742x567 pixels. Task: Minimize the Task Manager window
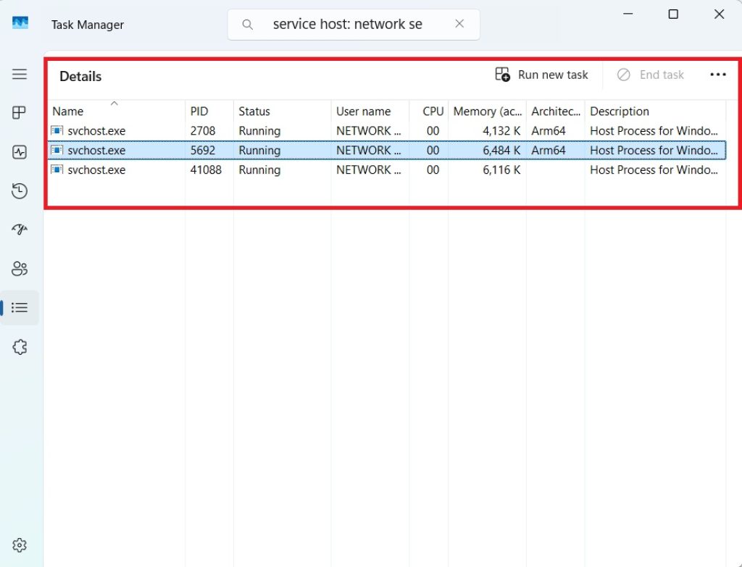pos(628,14)
